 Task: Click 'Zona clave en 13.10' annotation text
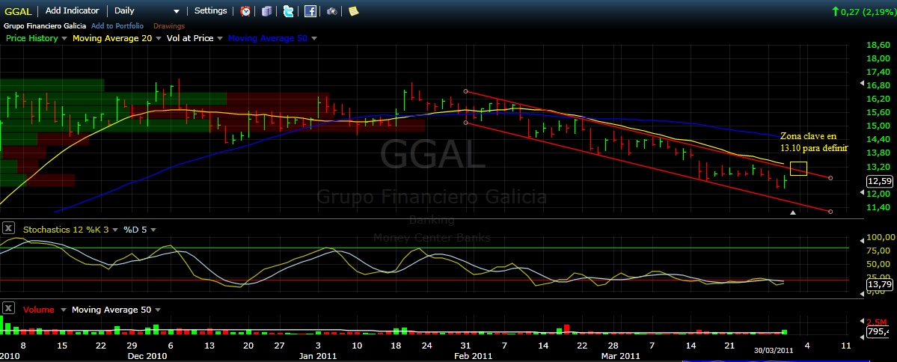point(812,142)
